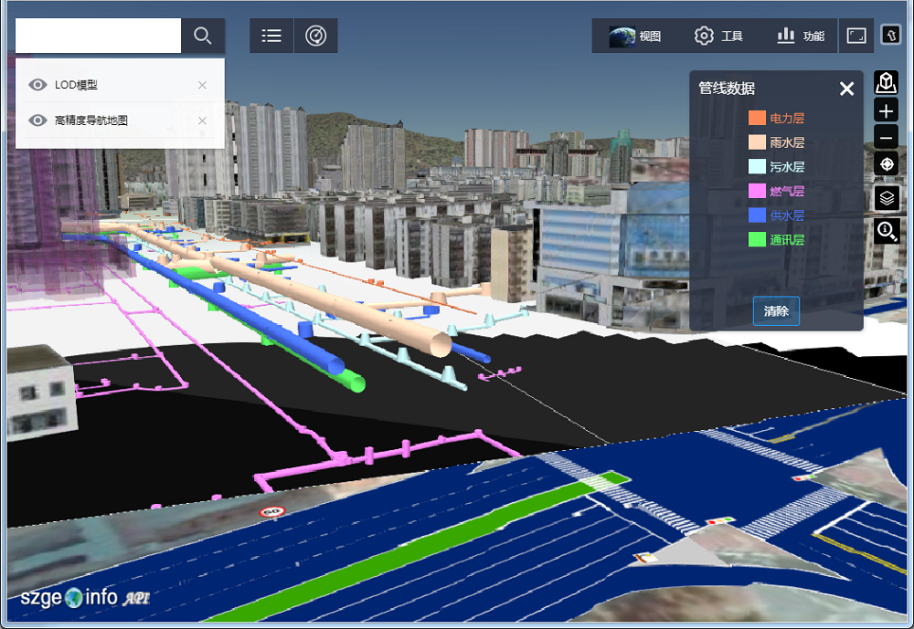Click the locate target icon
This screenshot has width=914, height=629.
(x=886, y=164)
